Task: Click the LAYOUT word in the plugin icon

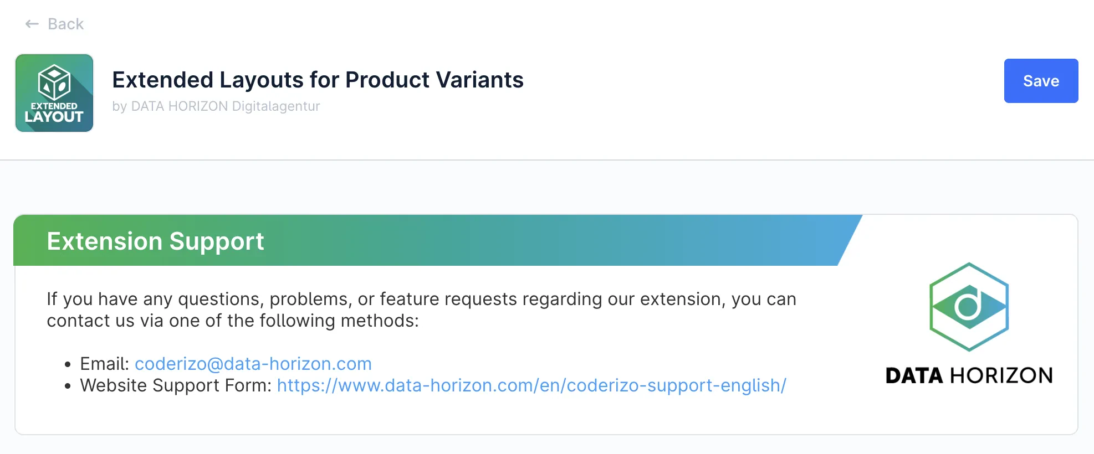Action: coord(54,117)
